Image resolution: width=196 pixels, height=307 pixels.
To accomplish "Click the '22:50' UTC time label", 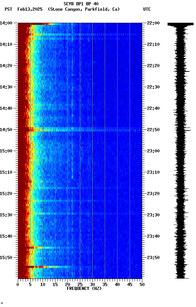I will pyautogui.click(x=153, y=130).
